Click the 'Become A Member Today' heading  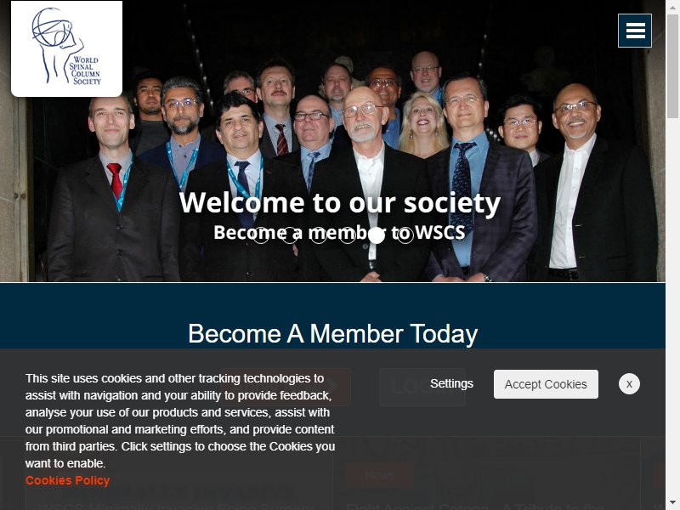point(332,334)
